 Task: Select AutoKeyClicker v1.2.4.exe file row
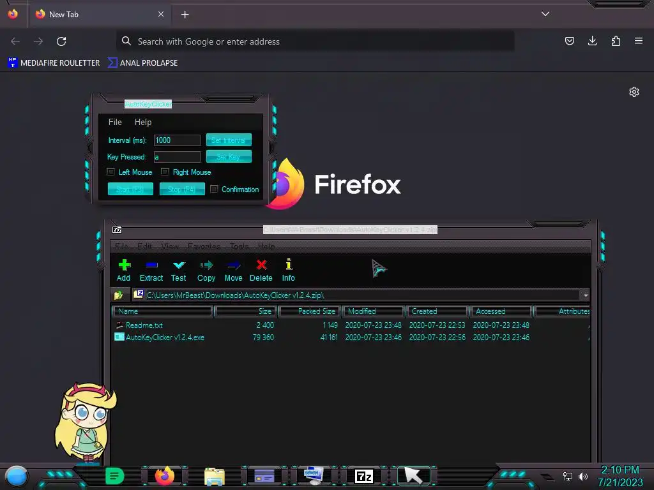[351, 337]
